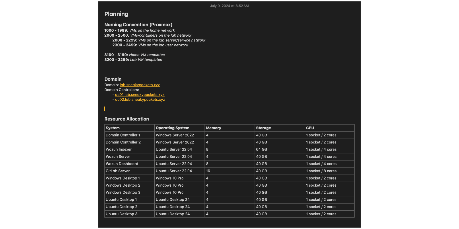Click the 'Memory' column header
The image size is (459, 229).
[x=230, y=128]
